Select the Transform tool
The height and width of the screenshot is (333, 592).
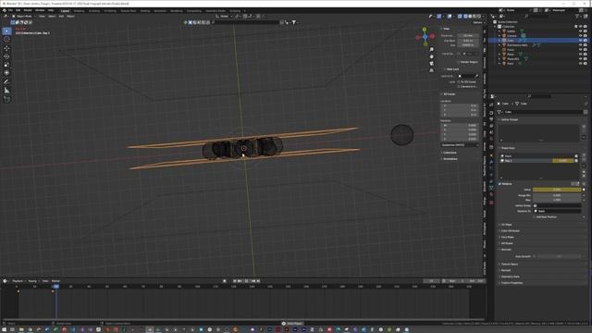6,73
